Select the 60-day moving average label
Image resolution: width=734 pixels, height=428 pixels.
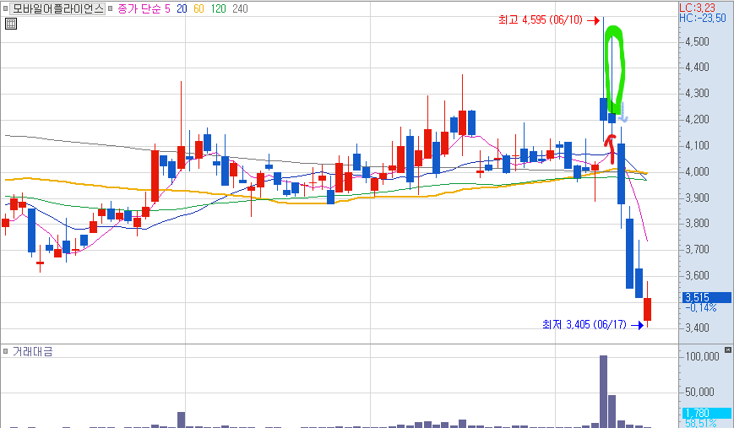click(x=199, y=9)
